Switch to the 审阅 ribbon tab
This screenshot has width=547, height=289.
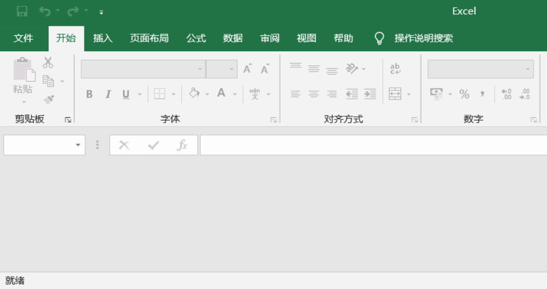click(x=270, y=38)
